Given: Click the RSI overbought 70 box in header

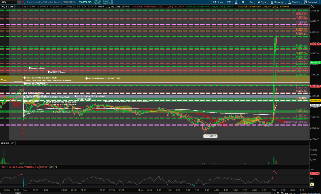Looking at the screenshot, I should point(56,167).
